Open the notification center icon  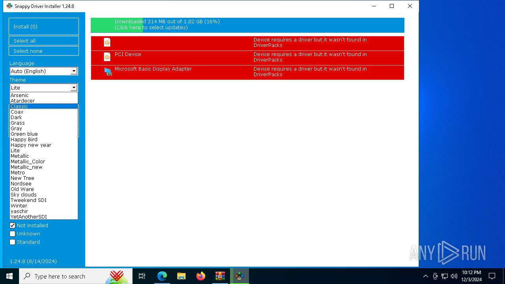coord(492,276)
